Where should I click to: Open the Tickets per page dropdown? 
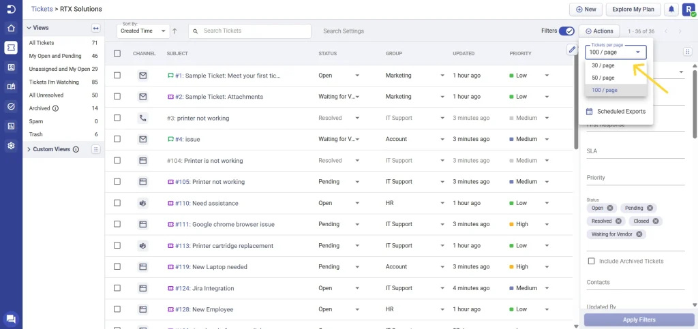pyautogui.click(x=616, y=52)
